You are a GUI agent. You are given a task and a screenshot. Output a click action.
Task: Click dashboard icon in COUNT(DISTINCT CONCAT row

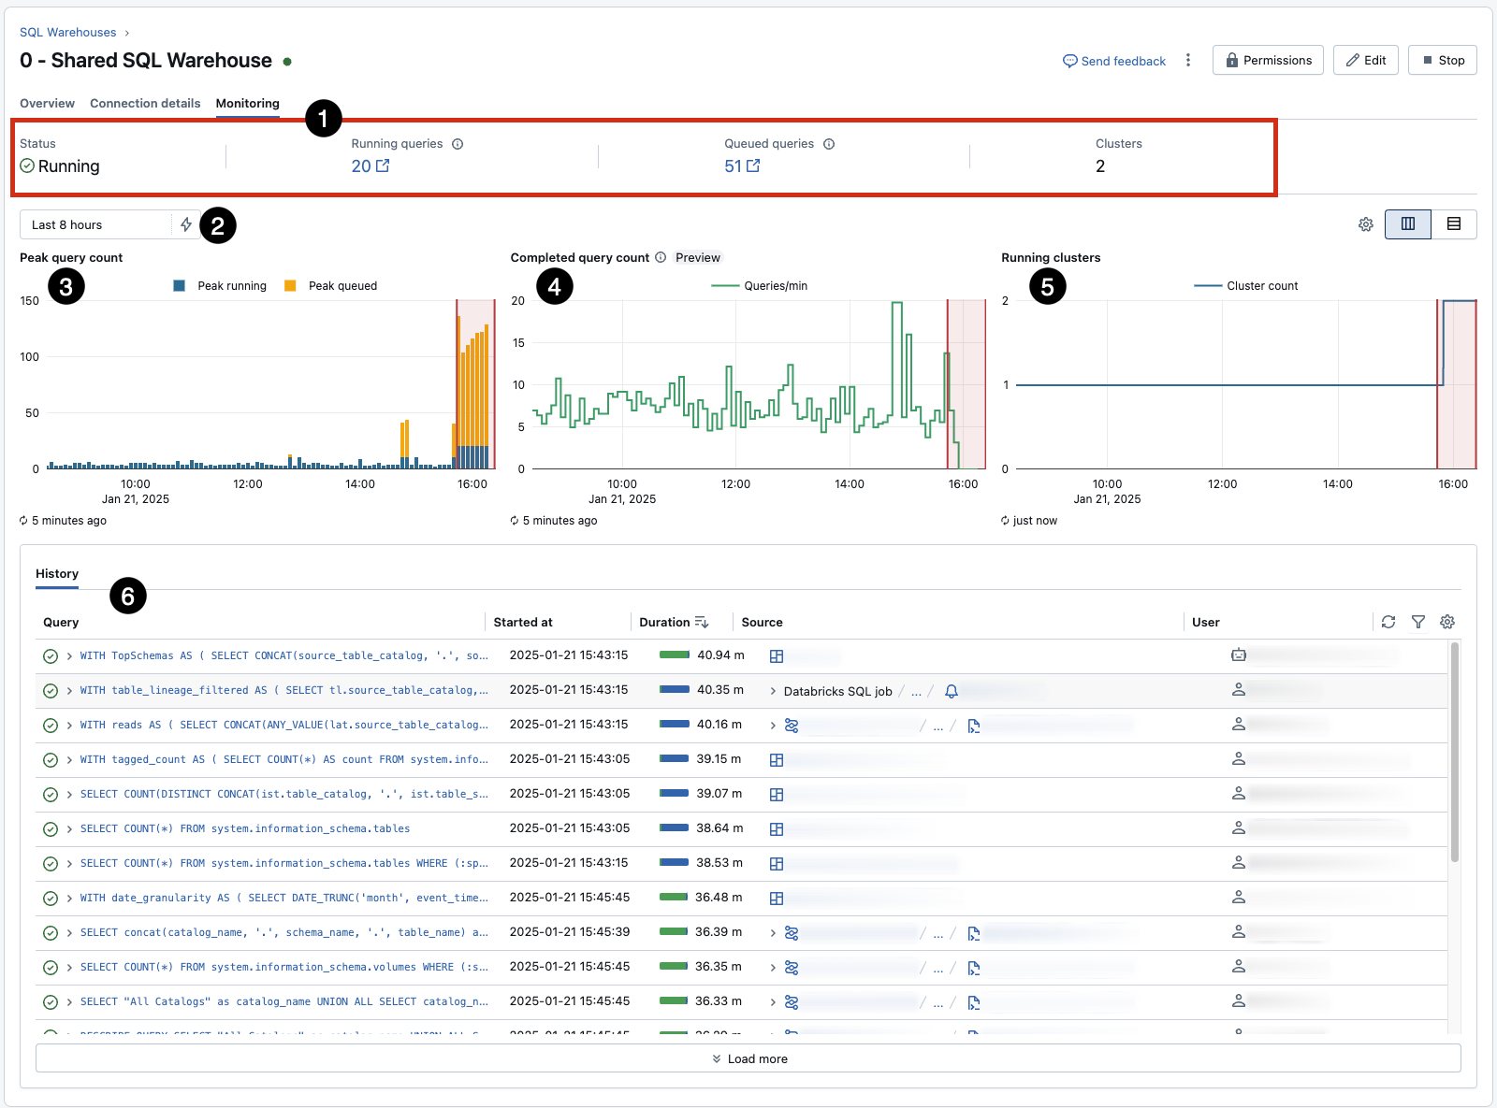point(777,795)
